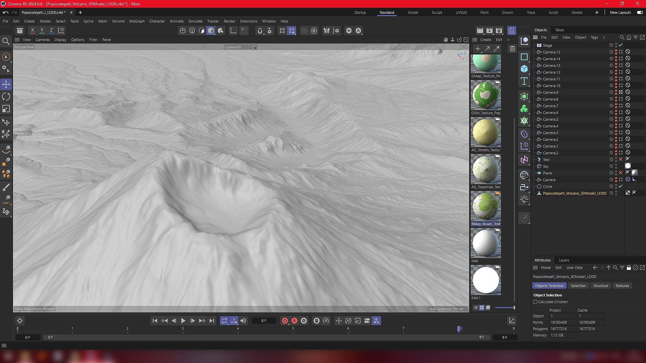Image resolution: width=646 pixels, height=363 pixels.
Task: Click the eyedropper icon in material manager
Action: [496, 49]
